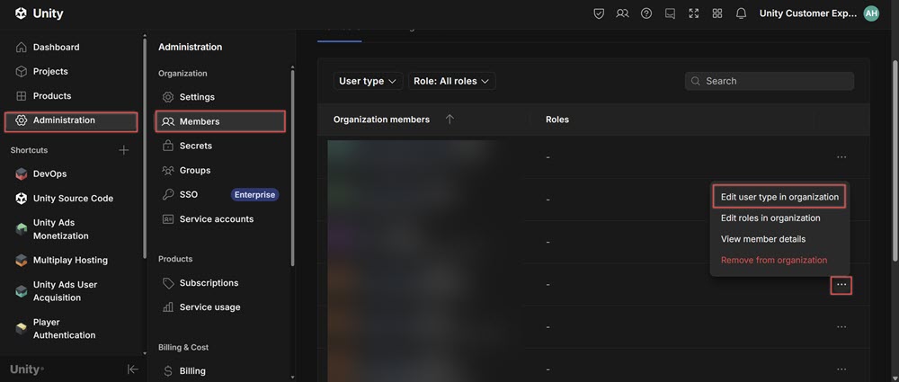The height and width of the screenshot is (382, 899).
Task: Open the Unity Customer Exp organization switcher
Action: (808, 13)
